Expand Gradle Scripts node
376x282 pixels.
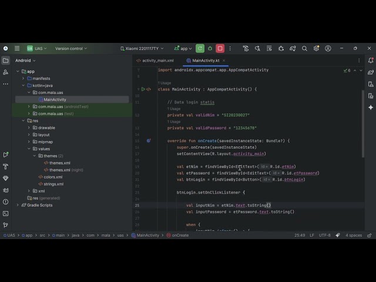[18, 205]
